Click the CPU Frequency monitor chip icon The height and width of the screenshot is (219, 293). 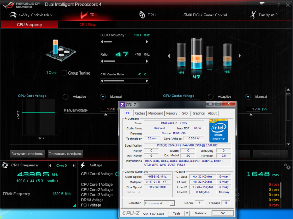pos(5,165)
